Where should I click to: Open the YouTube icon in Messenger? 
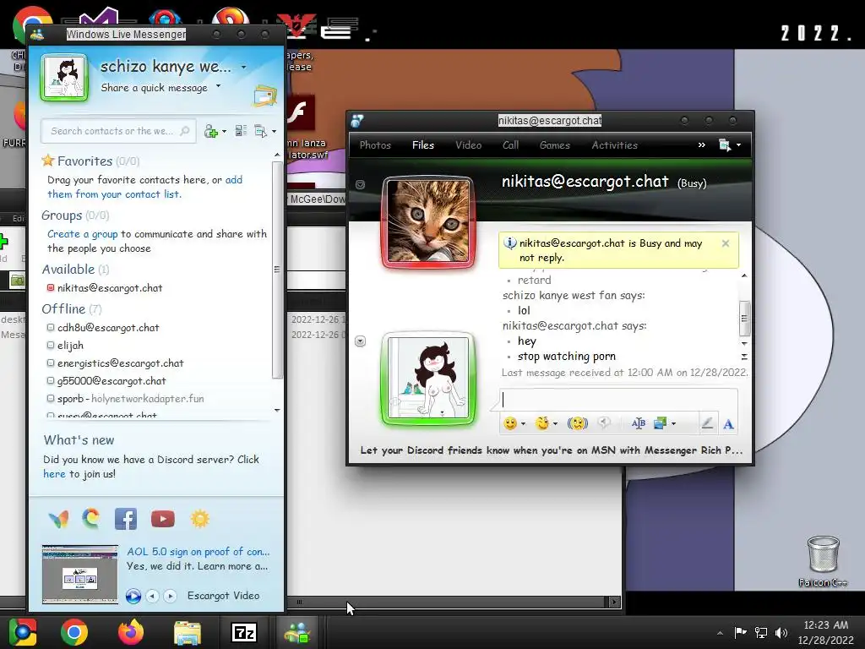click(163, 520)
